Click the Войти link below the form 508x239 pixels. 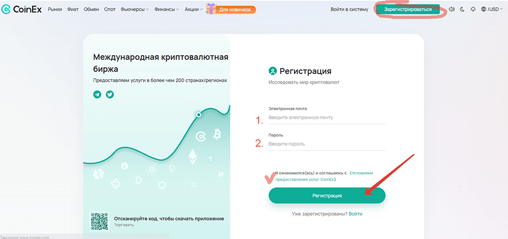tap(356, 214)
